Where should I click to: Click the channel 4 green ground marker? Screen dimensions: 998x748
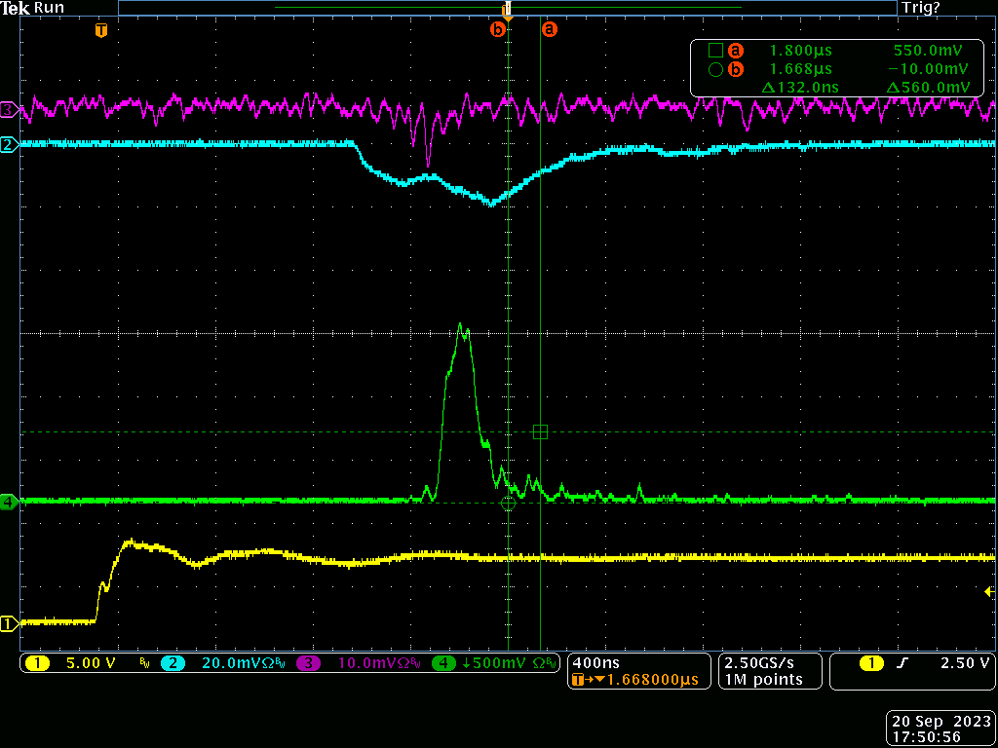[x=9, y=503]
